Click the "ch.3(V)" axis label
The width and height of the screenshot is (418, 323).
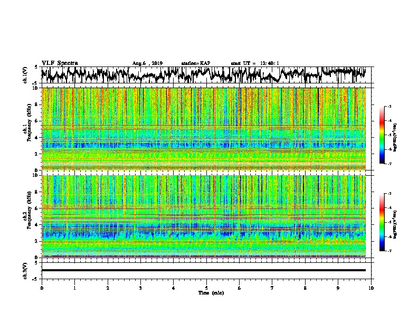(25, 271)
